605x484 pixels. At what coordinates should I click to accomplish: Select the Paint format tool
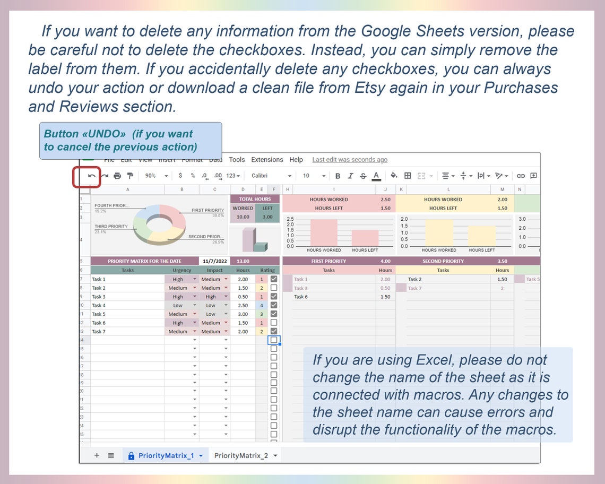(x=129, y=176)
